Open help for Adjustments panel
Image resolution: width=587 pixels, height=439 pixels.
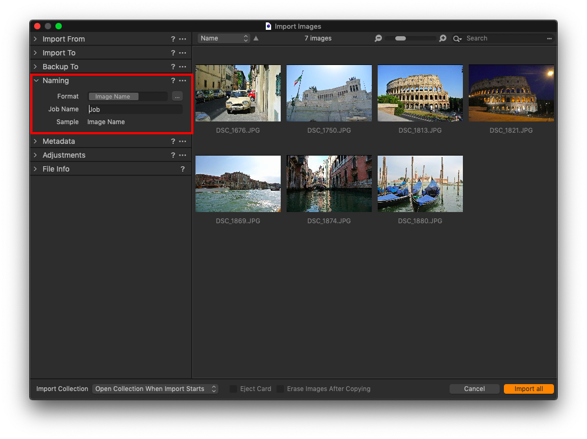coord(173,155)
